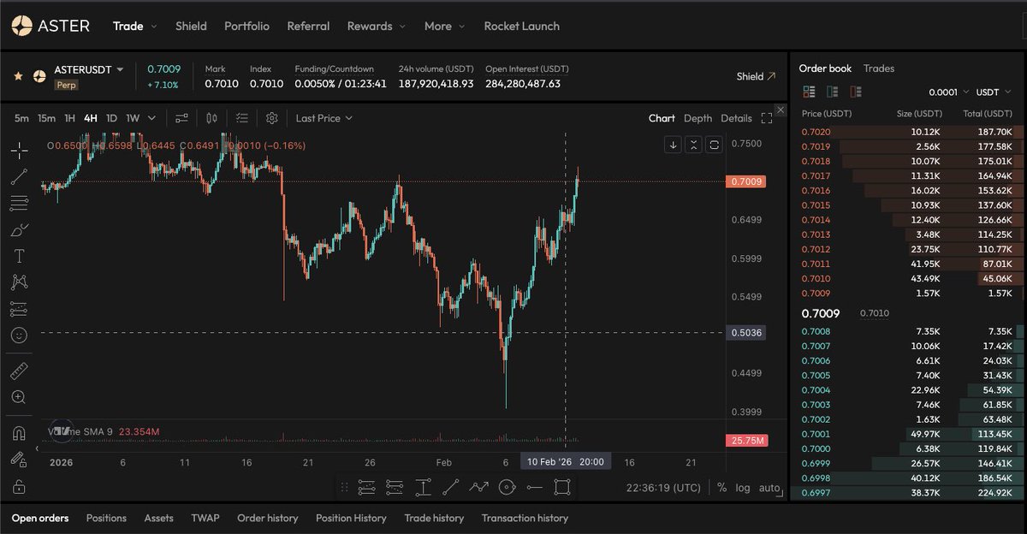
Task: Select the ruler measure tool
Action: (19, 371)
